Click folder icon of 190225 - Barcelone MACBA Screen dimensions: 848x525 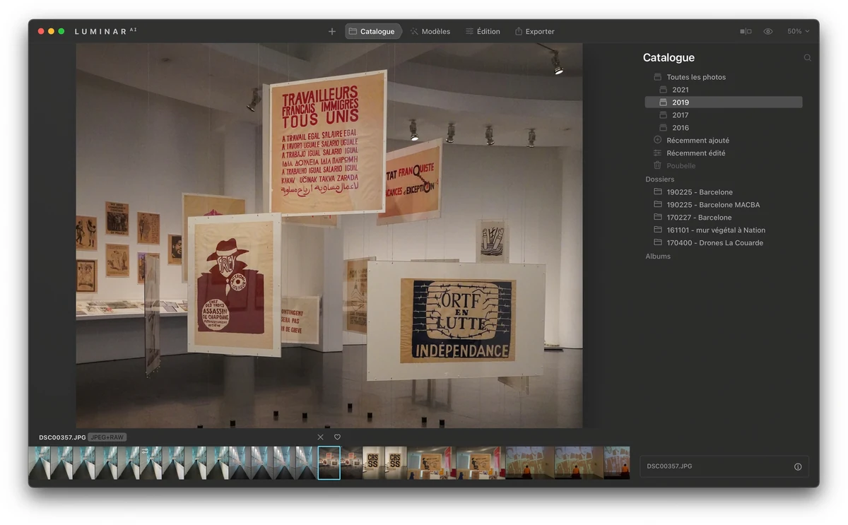(657, 204)
